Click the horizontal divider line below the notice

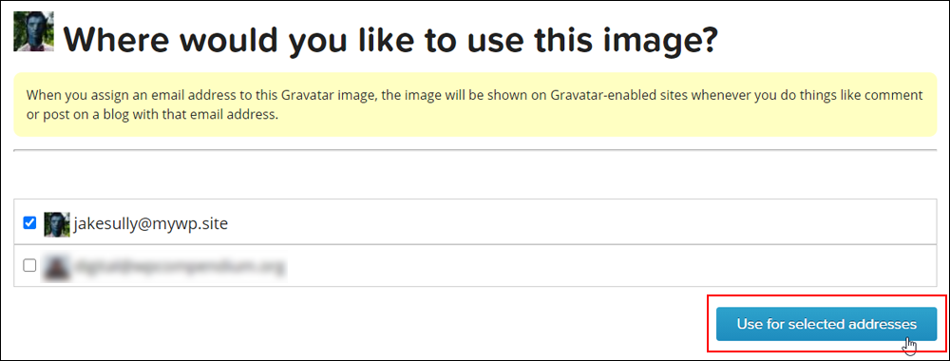475,149
